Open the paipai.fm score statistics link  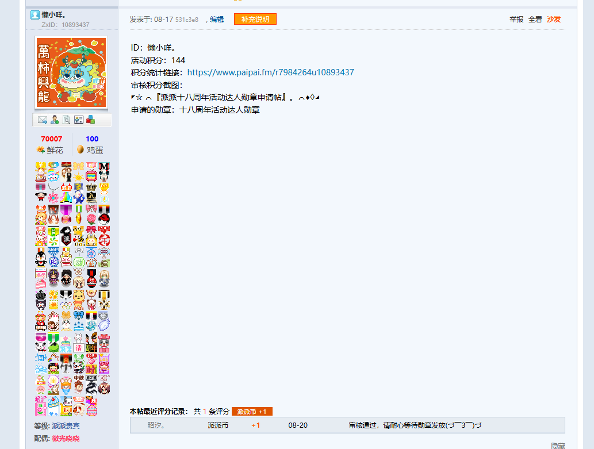270,72
